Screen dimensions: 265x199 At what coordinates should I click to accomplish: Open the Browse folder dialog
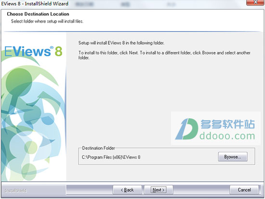click(233, 157)
